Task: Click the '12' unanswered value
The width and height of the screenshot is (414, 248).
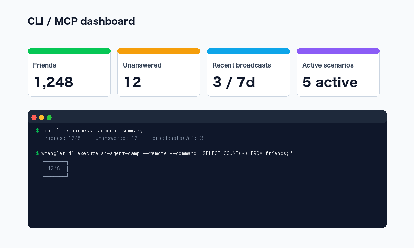Action: (x=132, y=82)
